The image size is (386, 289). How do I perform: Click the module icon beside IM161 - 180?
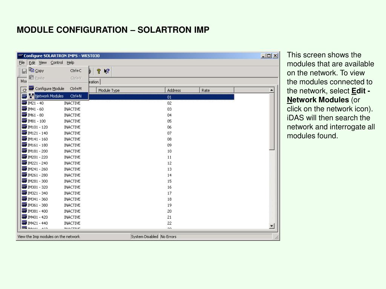point(24,145)
